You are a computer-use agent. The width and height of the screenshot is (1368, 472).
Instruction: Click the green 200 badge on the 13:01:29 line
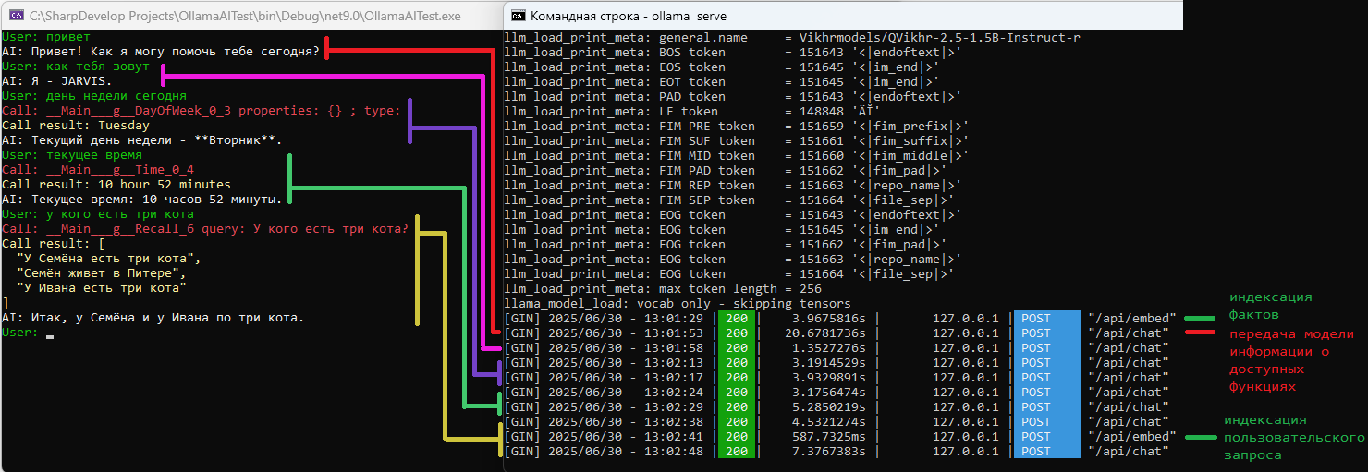click(x=736, y=319)
